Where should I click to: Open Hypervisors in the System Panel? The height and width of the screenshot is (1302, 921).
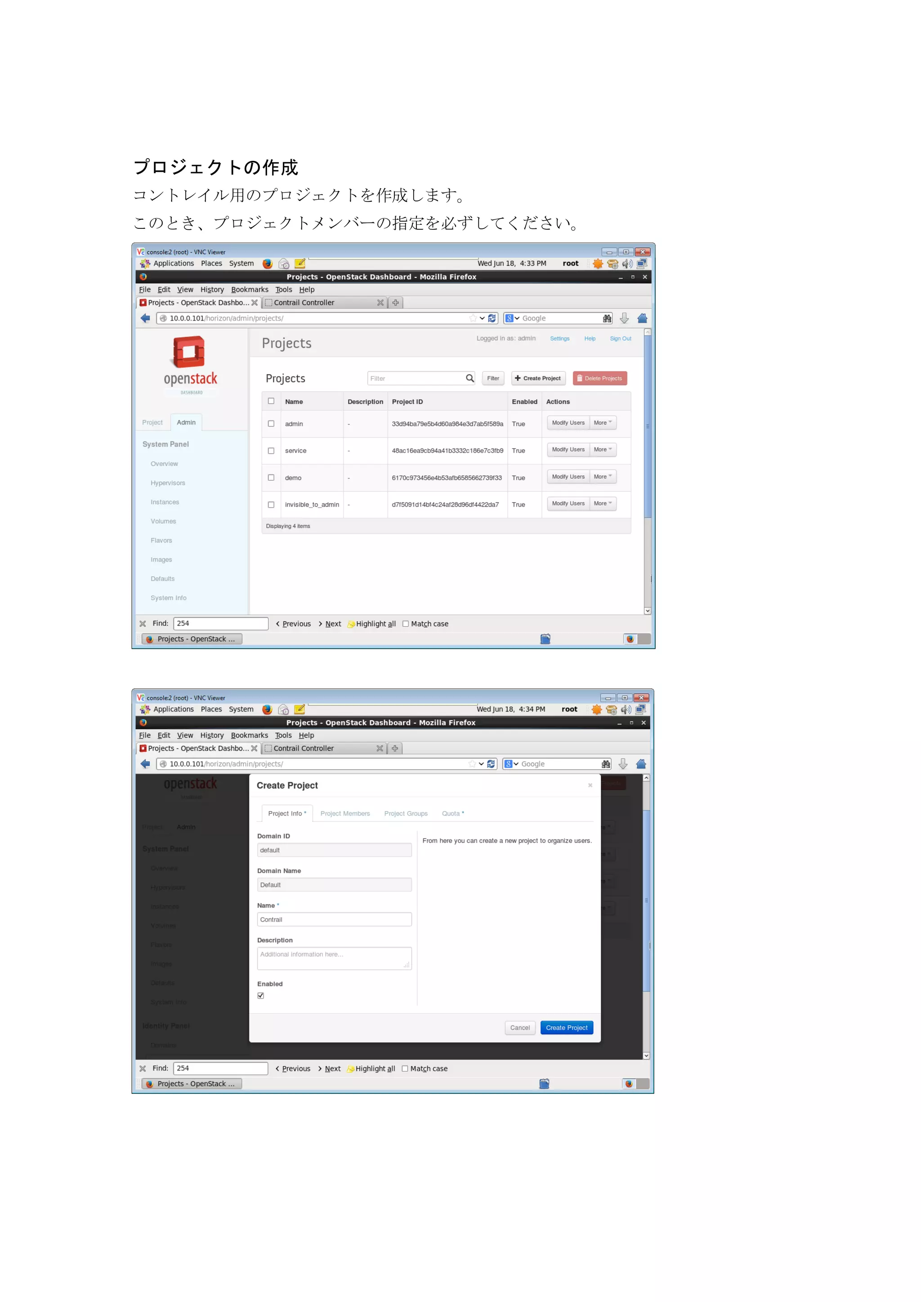(x=168, y=483)
